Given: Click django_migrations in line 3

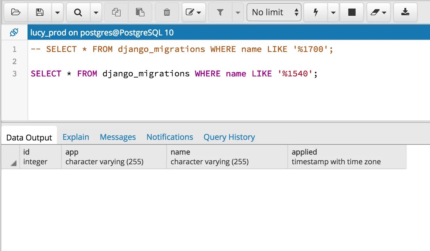Looking at the screenshot, I should [x=146, y=74].
